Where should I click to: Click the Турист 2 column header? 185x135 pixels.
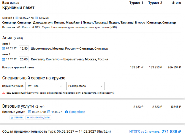coord(155,3)
